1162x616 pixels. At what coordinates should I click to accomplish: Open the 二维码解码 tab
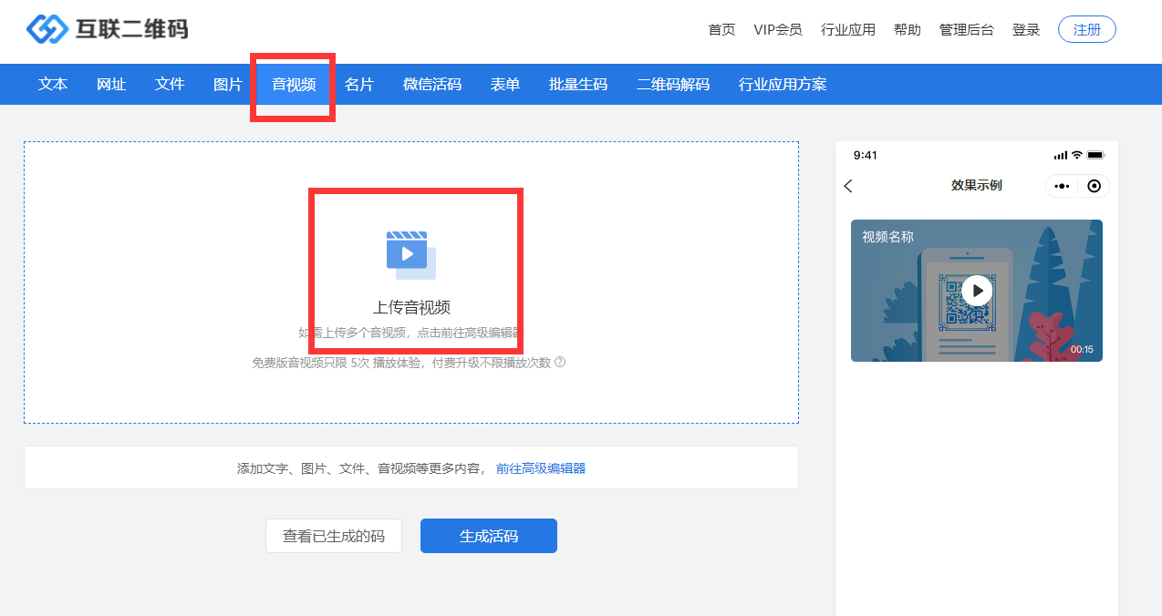click(x=673, y=85)
